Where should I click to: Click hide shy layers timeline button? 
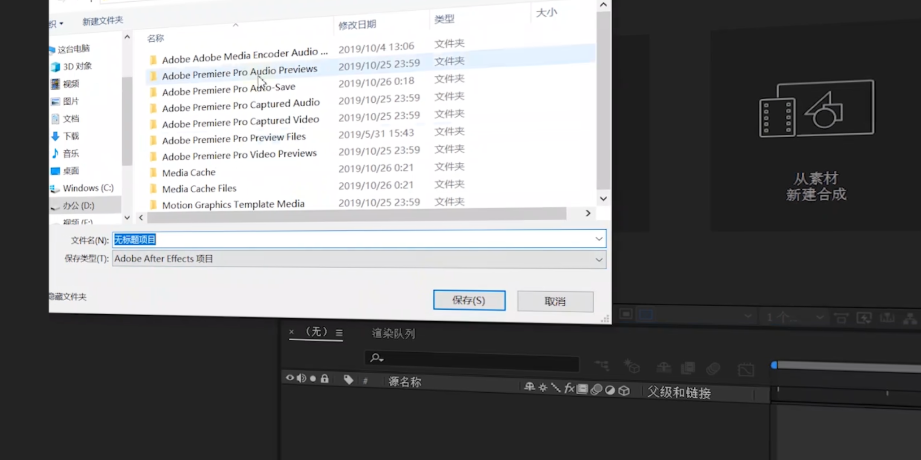(663, 367)
